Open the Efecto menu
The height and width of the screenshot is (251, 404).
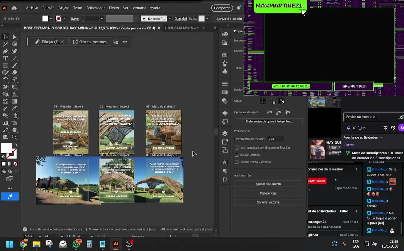[114, 8]
